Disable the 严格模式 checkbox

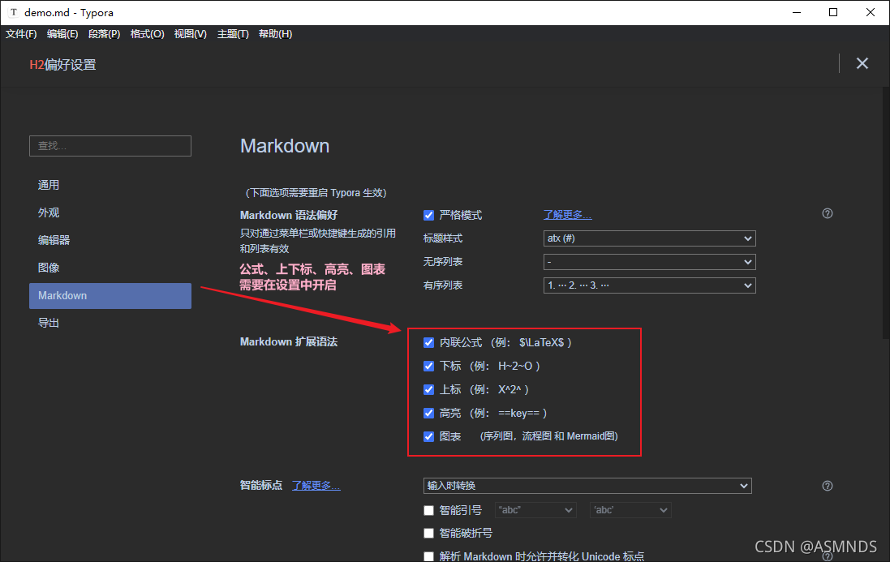coord(428,215)
